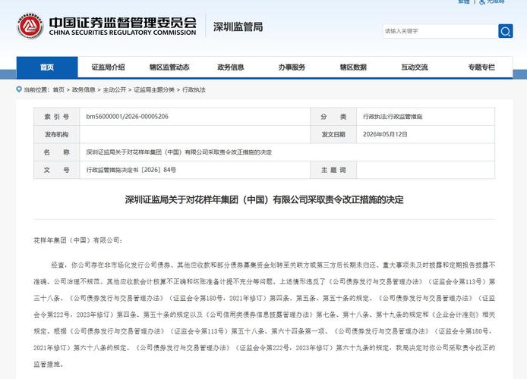Click the 名称 row title text in the table

pyautogui.click(x=178, y=152)
